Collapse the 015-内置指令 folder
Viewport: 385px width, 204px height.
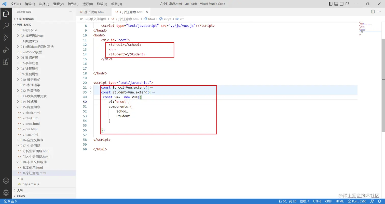click(x=45, y=107)
